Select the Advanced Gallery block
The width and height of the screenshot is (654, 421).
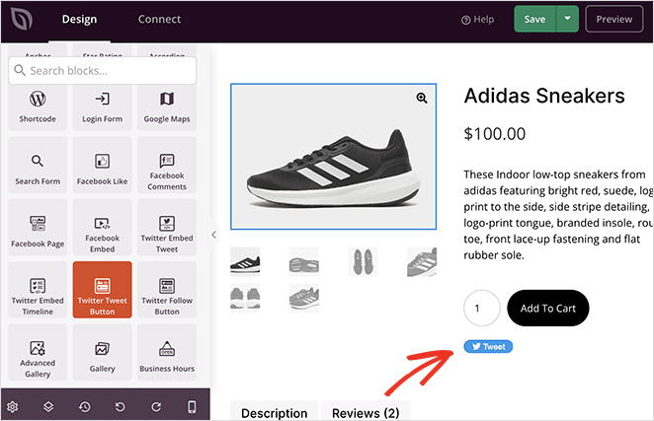[38, 352]
